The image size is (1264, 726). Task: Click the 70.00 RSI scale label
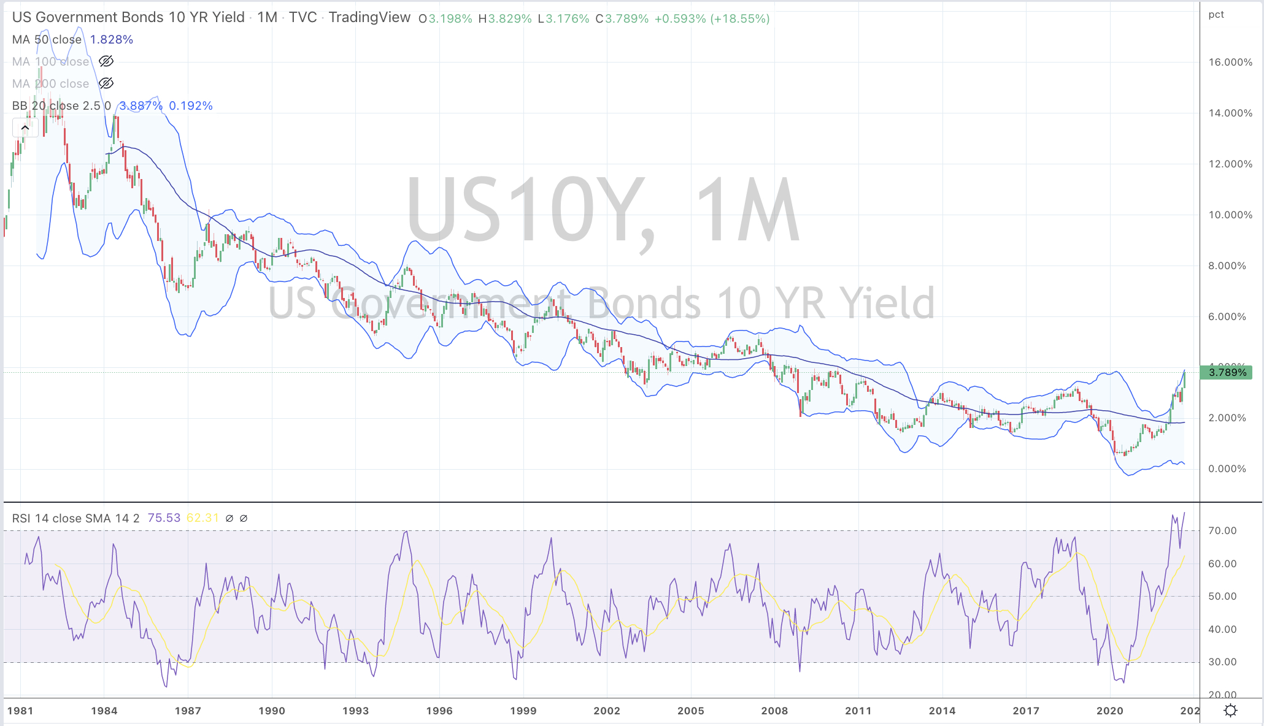point(1222,530)
